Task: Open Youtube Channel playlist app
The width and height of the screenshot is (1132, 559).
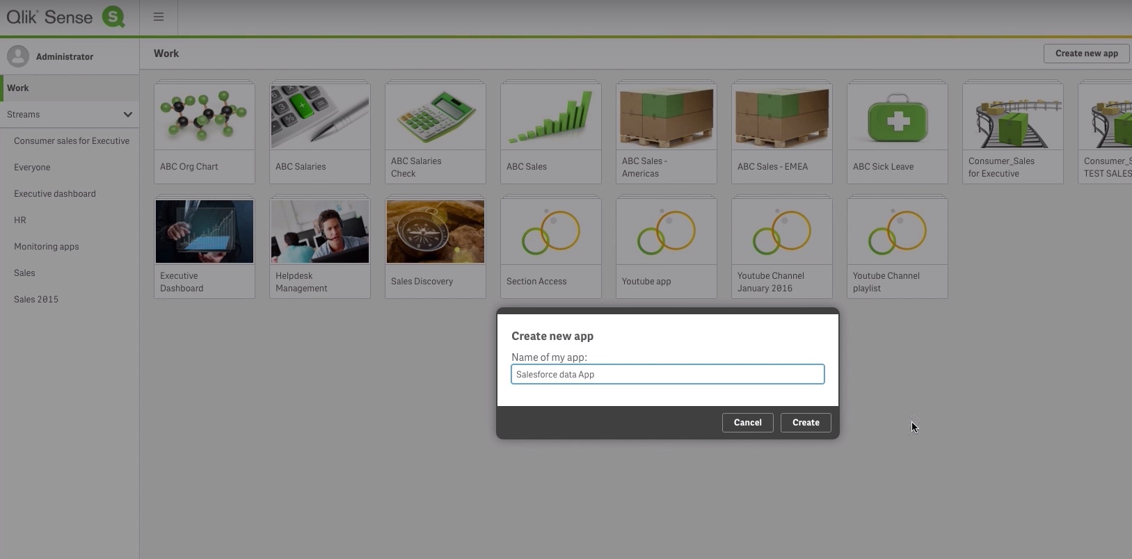Action: [x=898, y=248]
